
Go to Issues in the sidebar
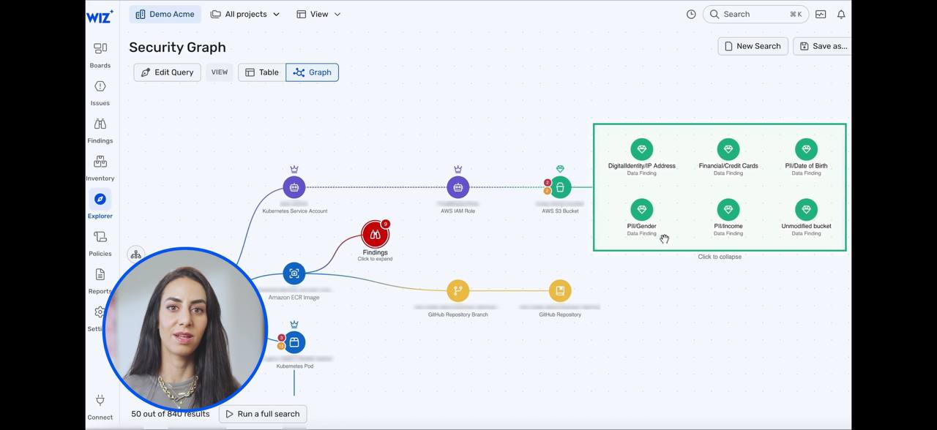(x=100, y=93)
